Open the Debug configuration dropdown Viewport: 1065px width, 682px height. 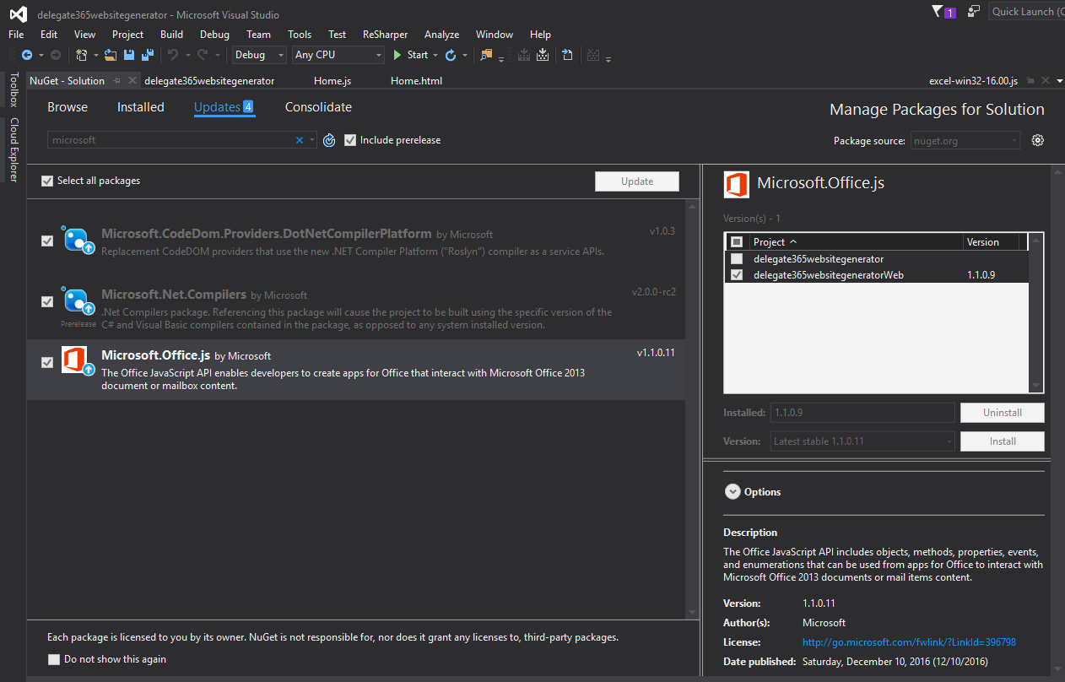coord(259,55)
